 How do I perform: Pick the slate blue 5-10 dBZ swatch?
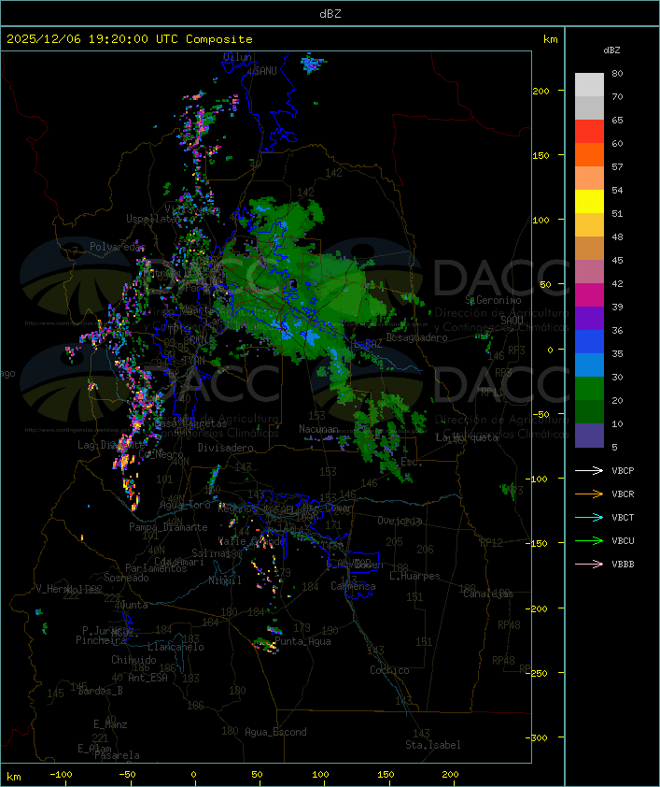point(589,436)
